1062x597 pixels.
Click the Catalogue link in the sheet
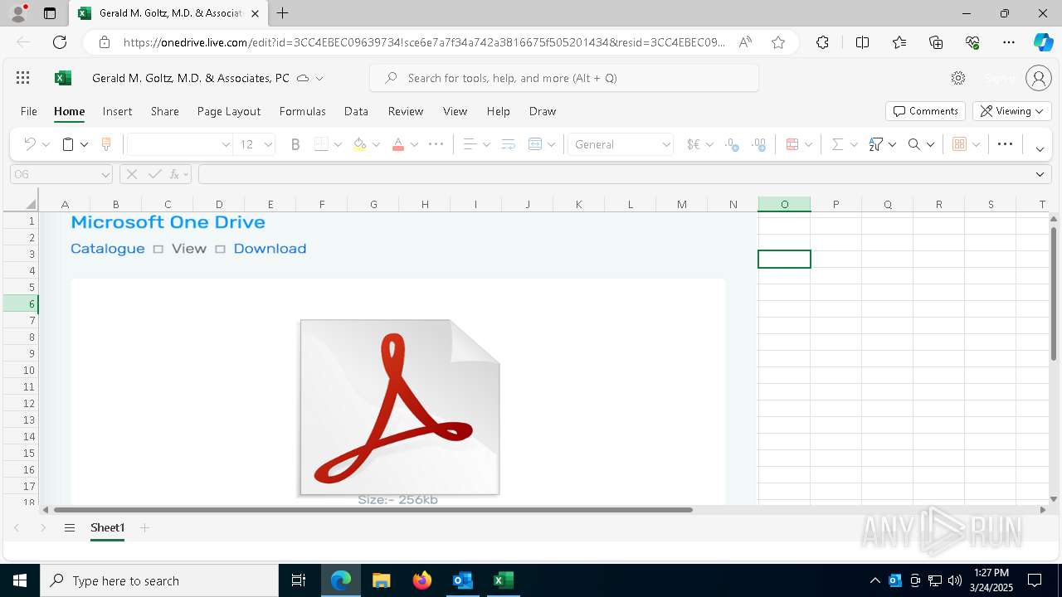pos(108,249)
